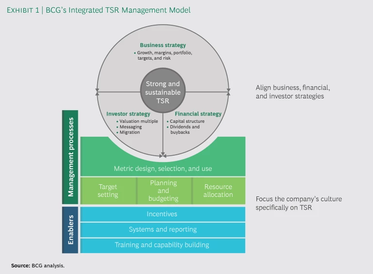Click the Training and capability building bar
373x274 pixels.
tap(162, 245)
